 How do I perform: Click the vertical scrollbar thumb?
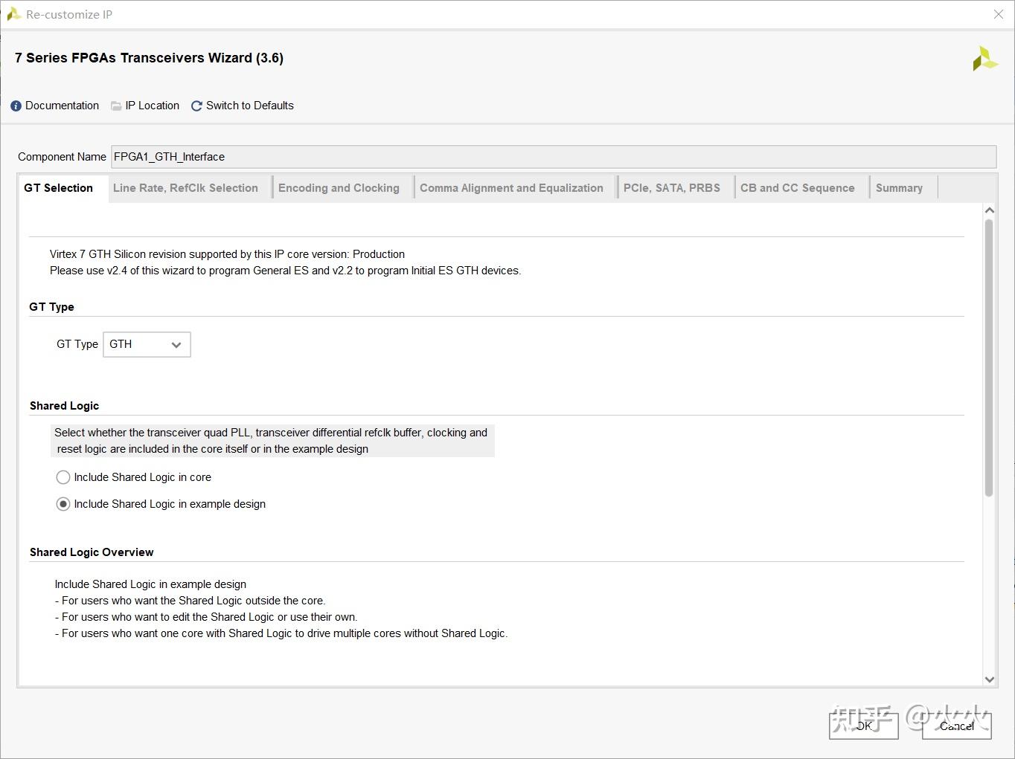[x=989, y=357]
